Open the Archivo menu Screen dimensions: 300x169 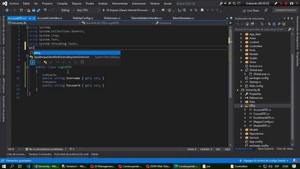pos(14,3)
